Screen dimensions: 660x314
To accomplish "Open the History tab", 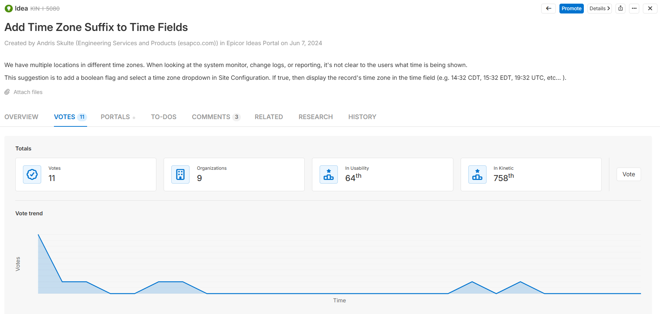I will [x=362, y=117].
